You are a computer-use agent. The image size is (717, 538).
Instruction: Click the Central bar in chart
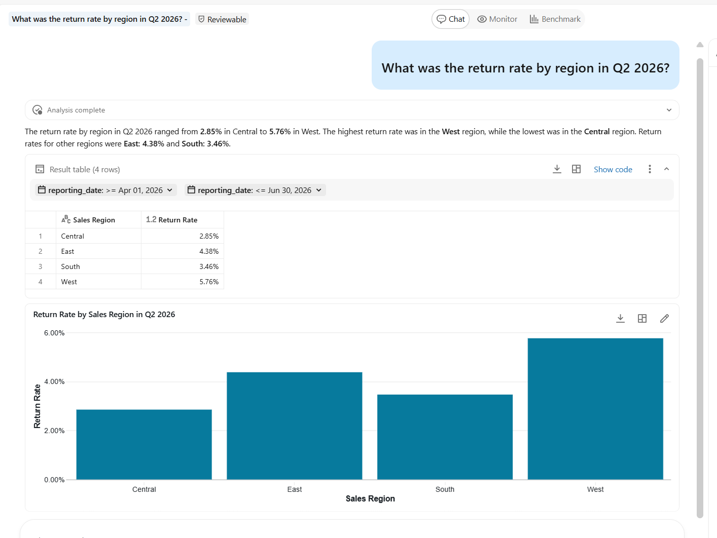point(144,444)
